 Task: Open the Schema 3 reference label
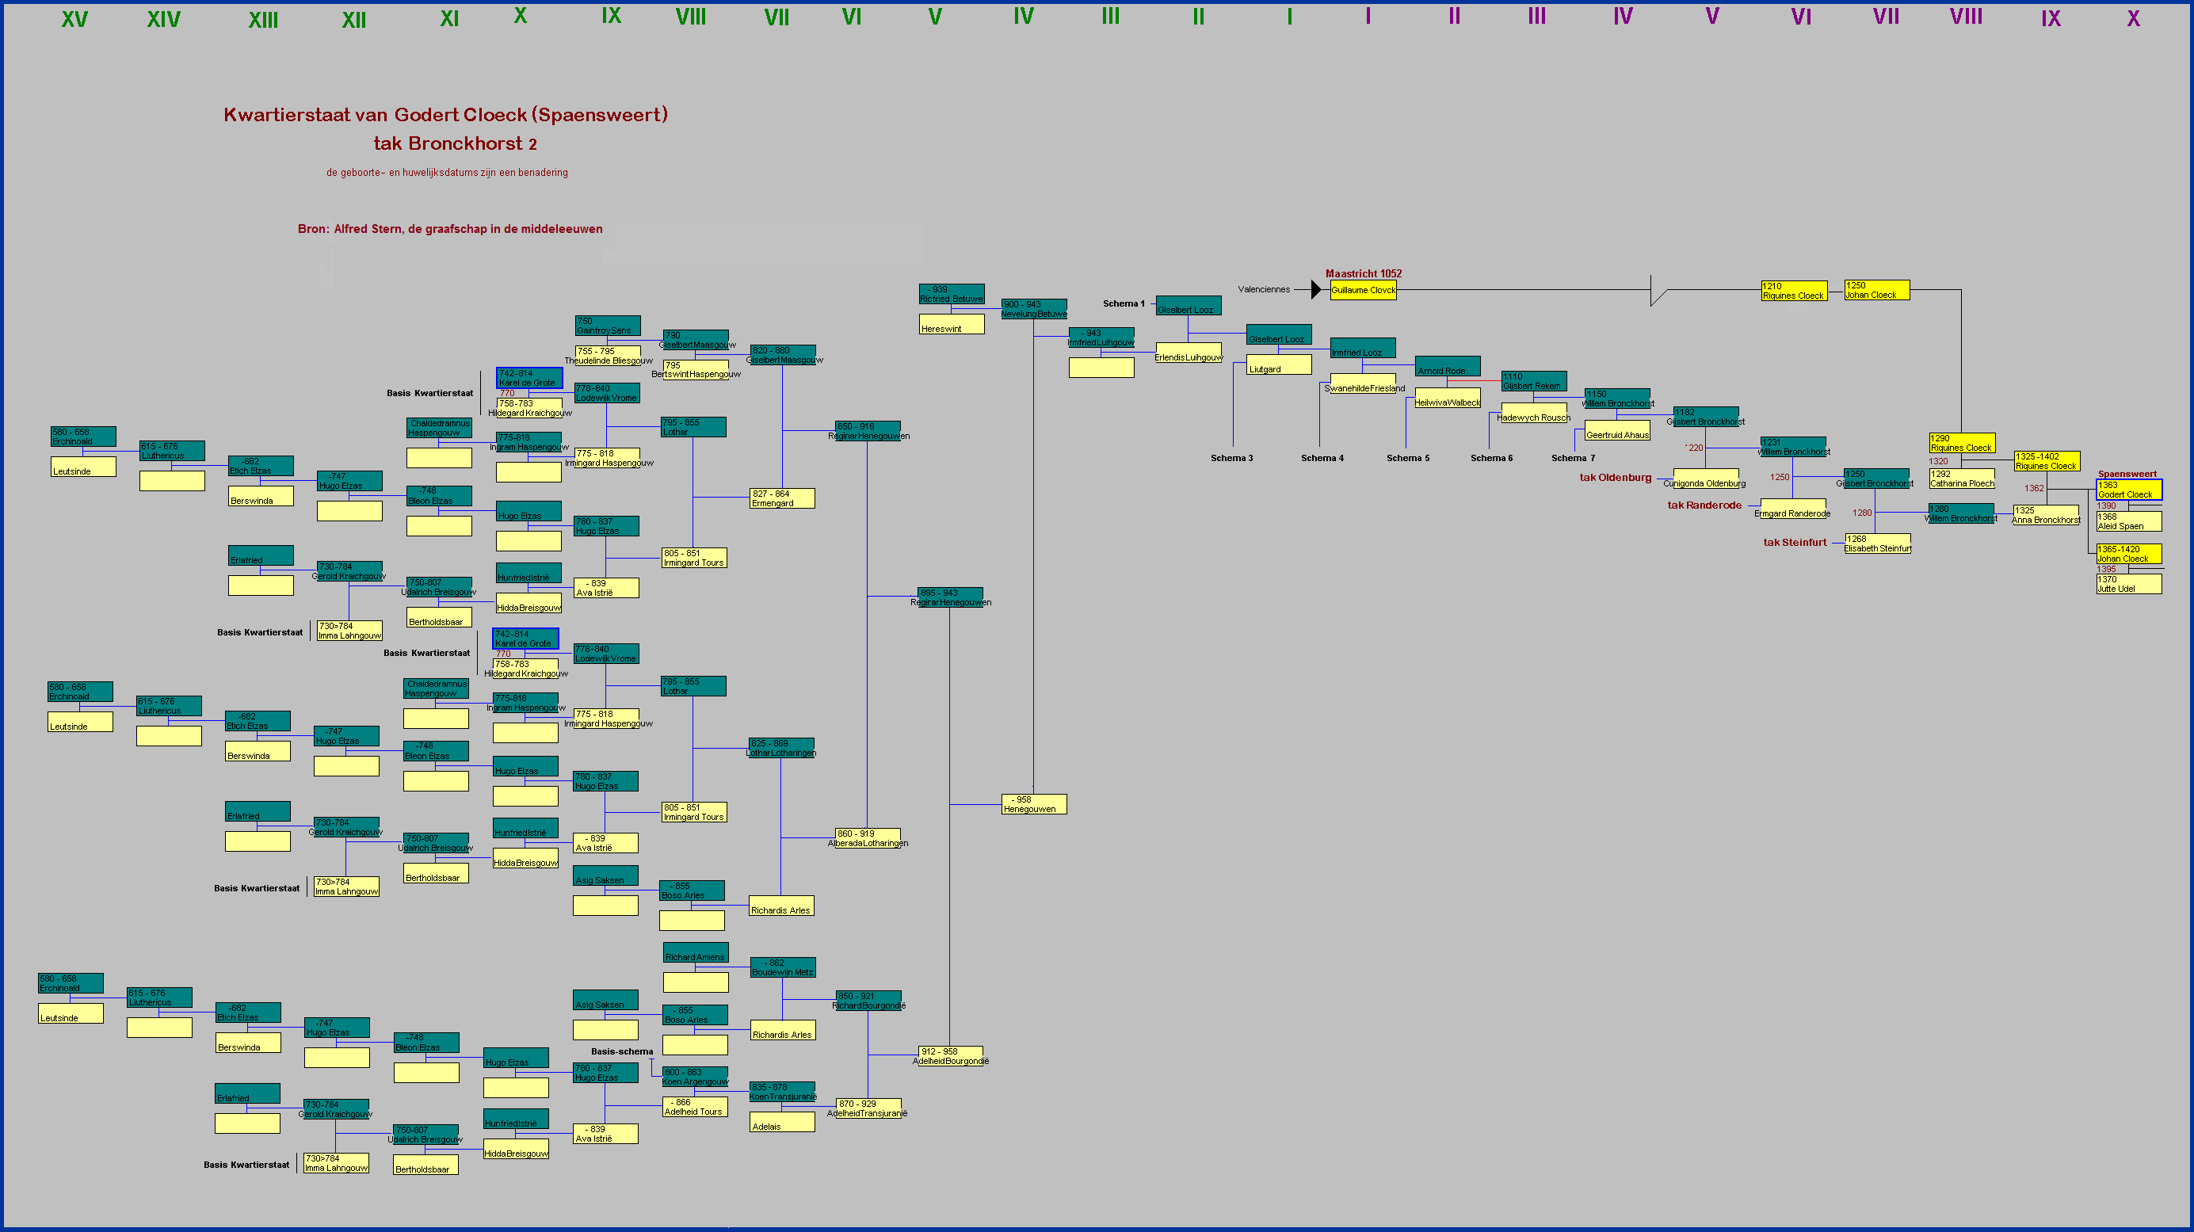(x=1231, y=458)
